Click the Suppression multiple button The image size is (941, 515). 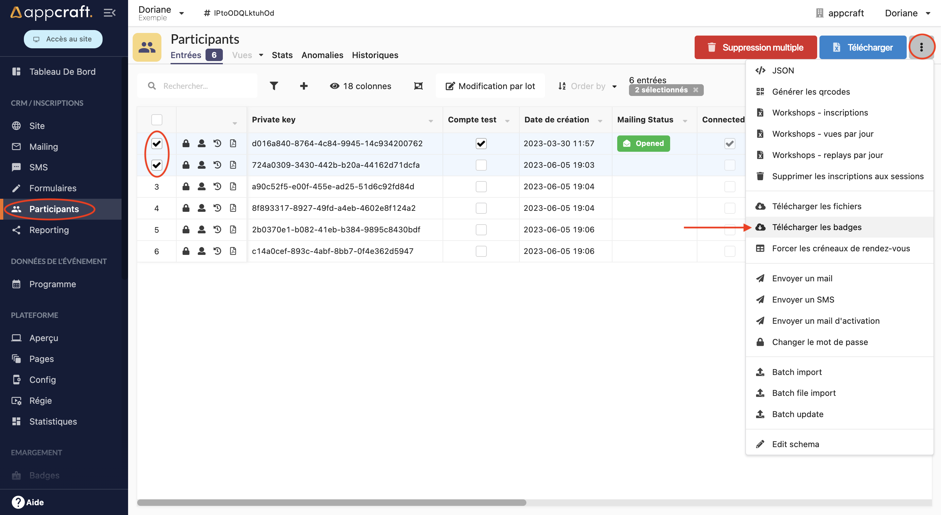click(755, 47)
